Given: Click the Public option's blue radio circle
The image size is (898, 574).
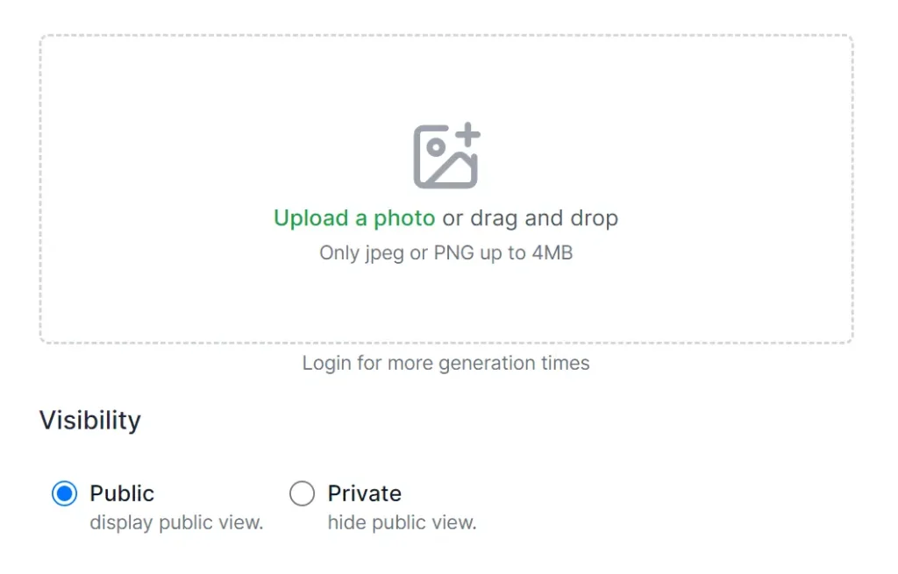Looking at the screenshot, I should pyautogui.click(x=63, y=493).
